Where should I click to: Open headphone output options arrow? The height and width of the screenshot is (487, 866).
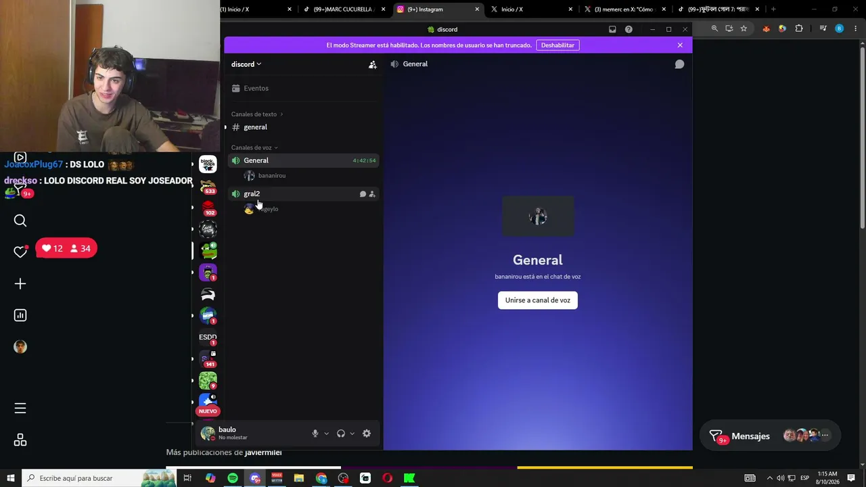(x=352, y=434)
